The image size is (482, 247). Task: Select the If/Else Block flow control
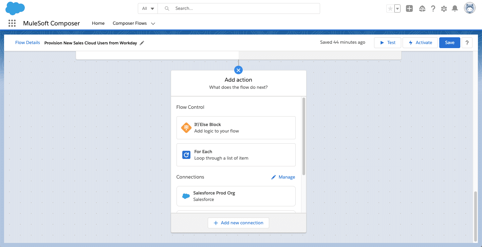236,128
